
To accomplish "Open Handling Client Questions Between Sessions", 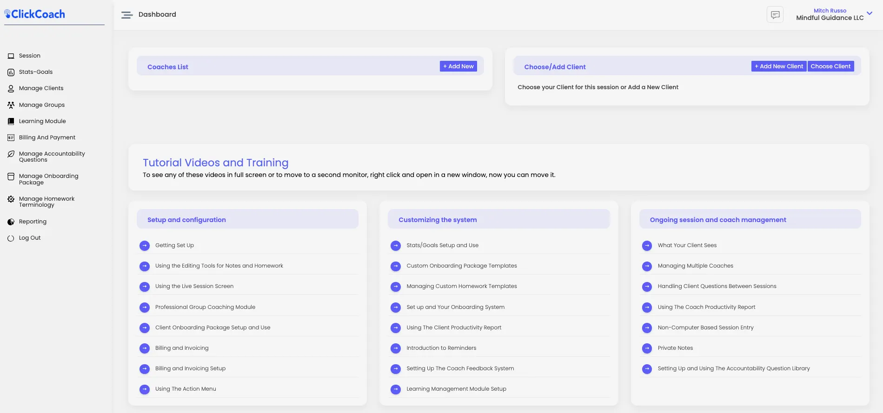I will (x=717, y=286).
